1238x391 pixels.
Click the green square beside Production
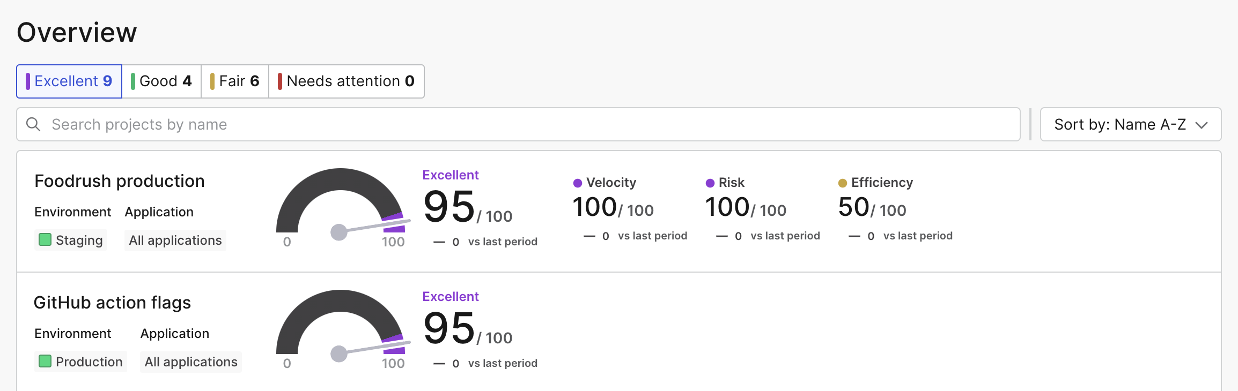[x=45, y=362]
